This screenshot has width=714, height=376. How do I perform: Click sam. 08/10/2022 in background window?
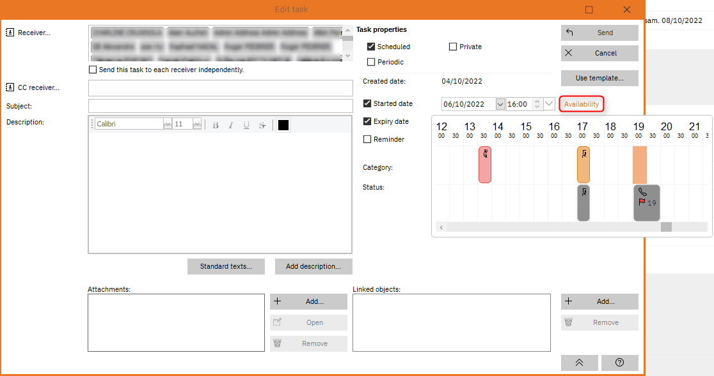[x=674, y=20]
